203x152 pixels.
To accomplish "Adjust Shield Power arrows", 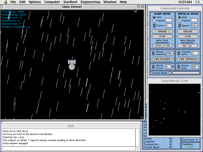I will coord(153,67).
